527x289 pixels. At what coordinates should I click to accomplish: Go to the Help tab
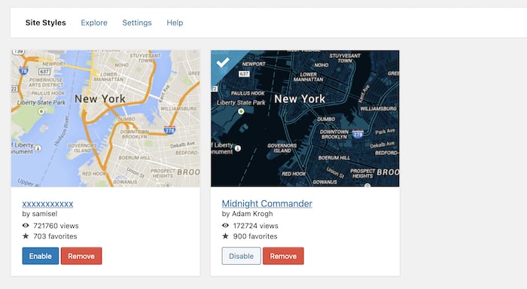pos(175,23)
